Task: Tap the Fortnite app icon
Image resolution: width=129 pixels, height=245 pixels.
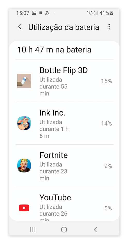Action: 24,166
